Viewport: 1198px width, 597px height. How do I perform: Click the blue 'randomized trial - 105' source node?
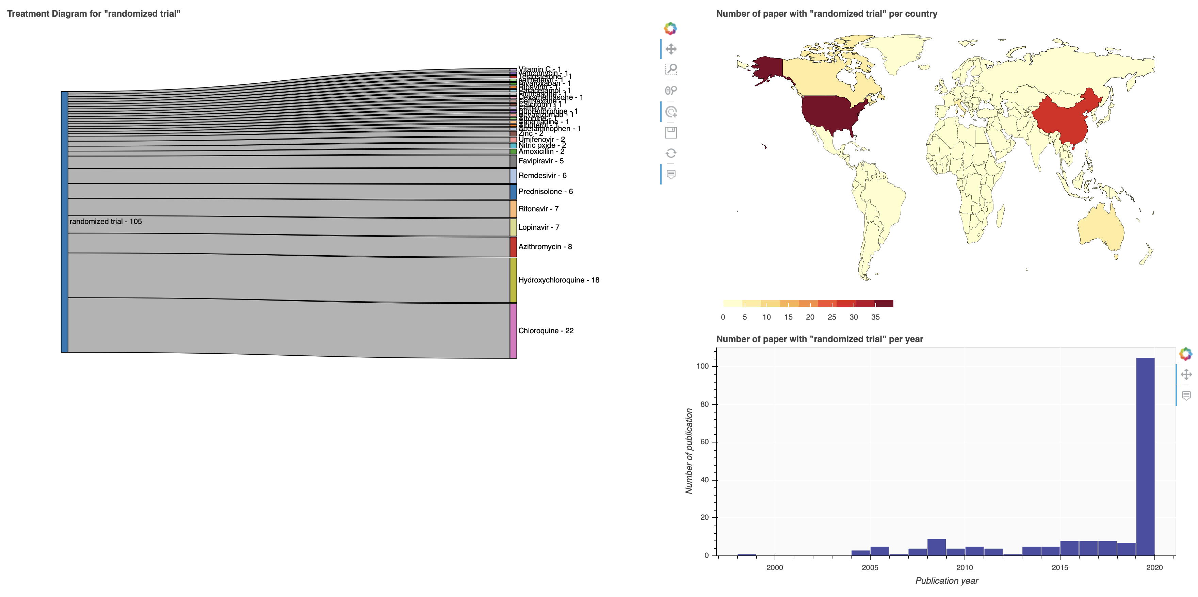tap(65, 222)
